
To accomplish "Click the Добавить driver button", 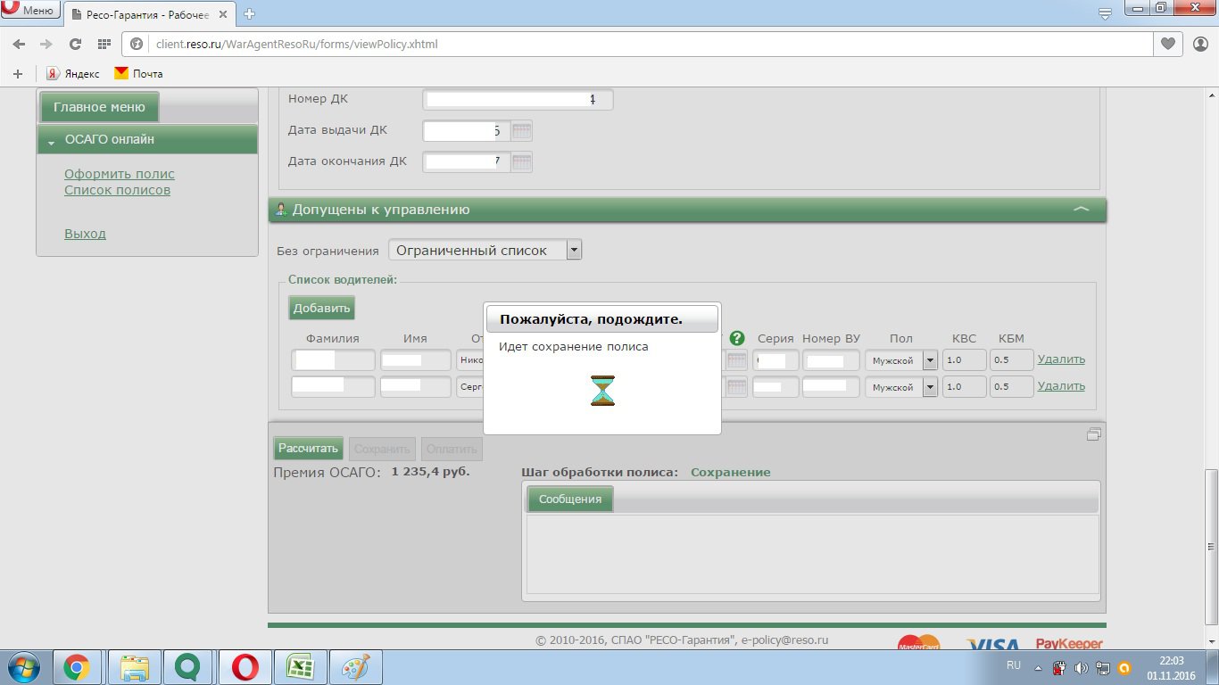I will [x=321, y=308].
